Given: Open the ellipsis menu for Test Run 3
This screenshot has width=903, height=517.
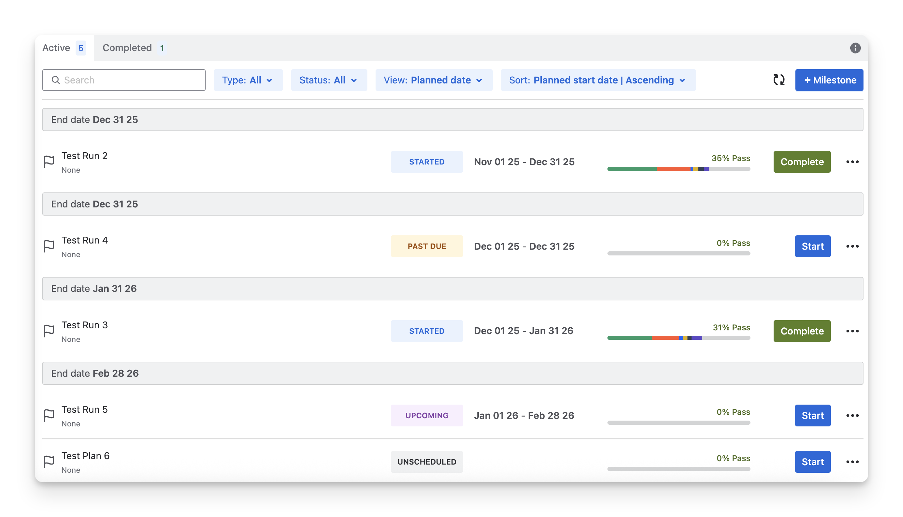Looking at the screenshot, I should point(852,331).
